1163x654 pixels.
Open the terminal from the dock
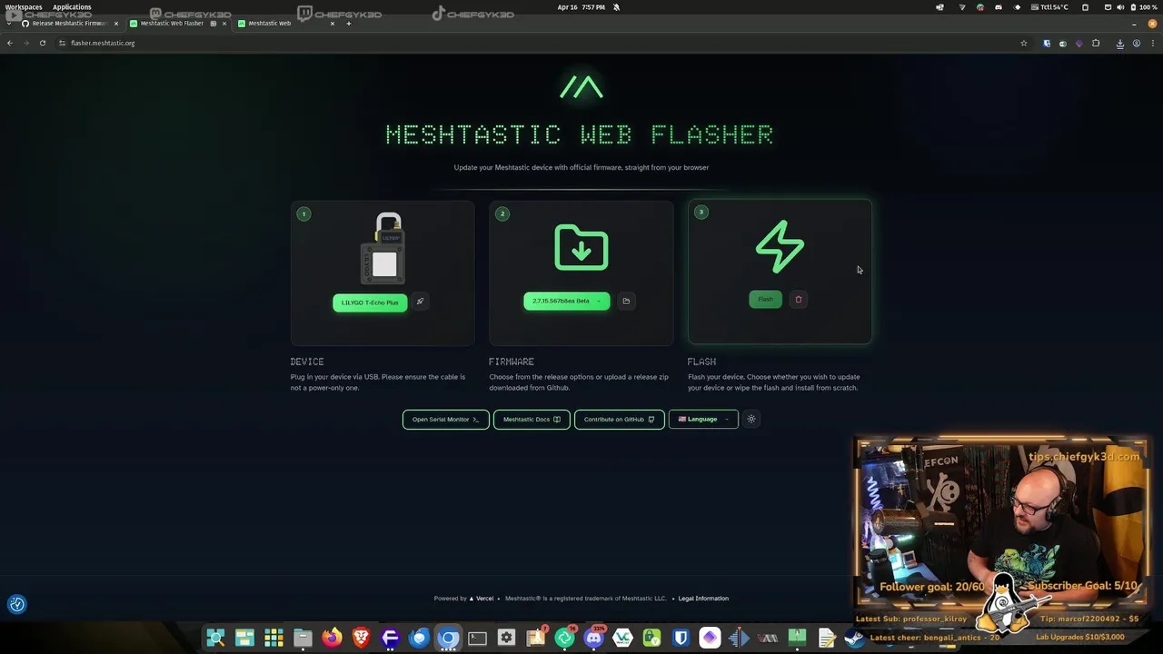click(477, 639)
